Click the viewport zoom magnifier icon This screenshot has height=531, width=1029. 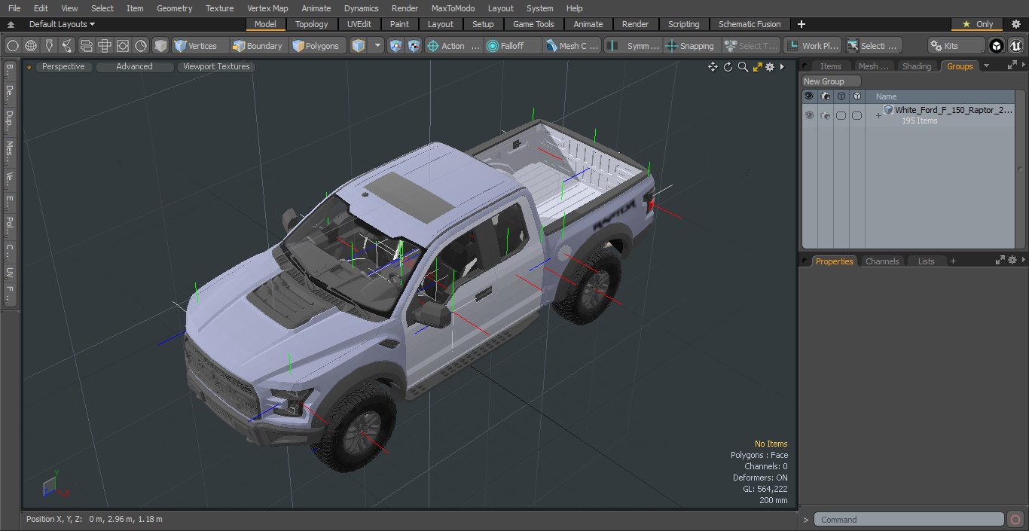click(x=743, y=67)
